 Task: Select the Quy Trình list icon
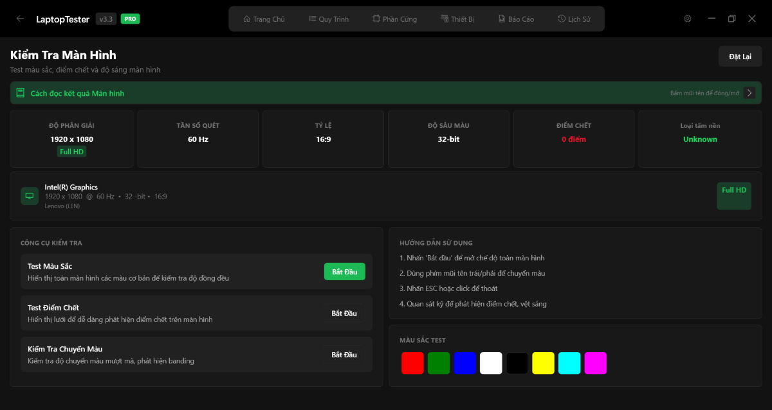[x=312, y=19]
